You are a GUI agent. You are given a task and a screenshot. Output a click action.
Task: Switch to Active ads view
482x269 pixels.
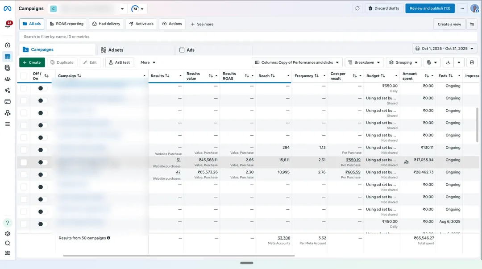tap(141, 24)
